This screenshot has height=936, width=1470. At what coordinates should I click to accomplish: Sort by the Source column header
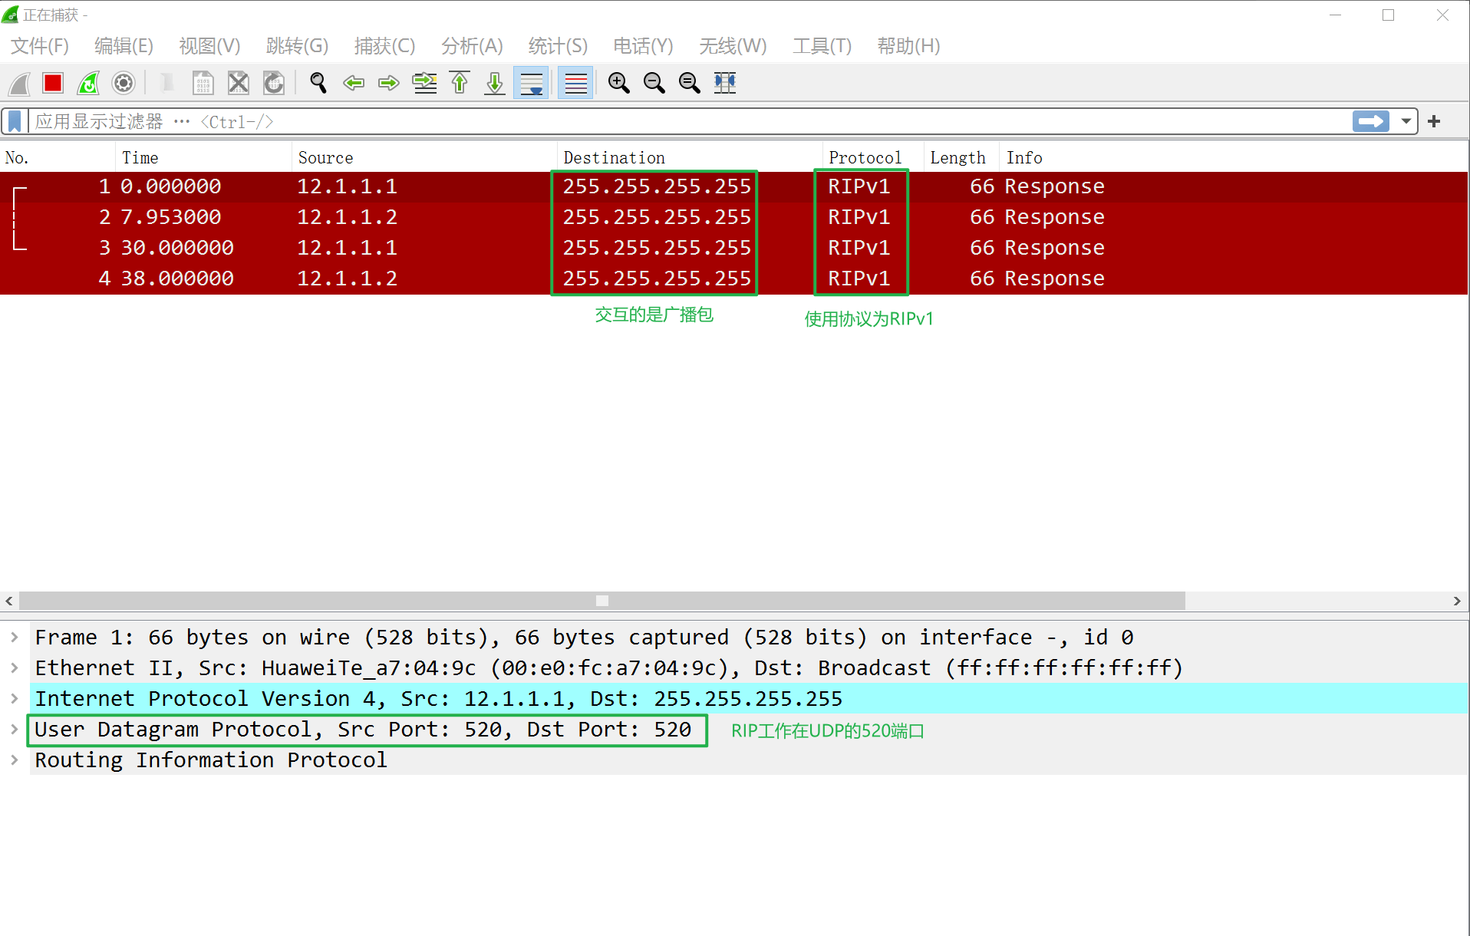[x=424, y=157]
